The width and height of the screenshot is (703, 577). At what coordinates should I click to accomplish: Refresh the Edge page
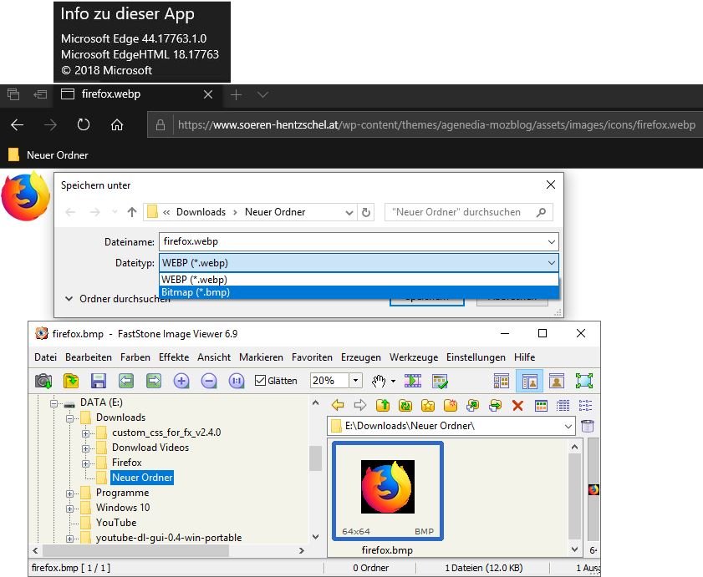coord(84,125)
